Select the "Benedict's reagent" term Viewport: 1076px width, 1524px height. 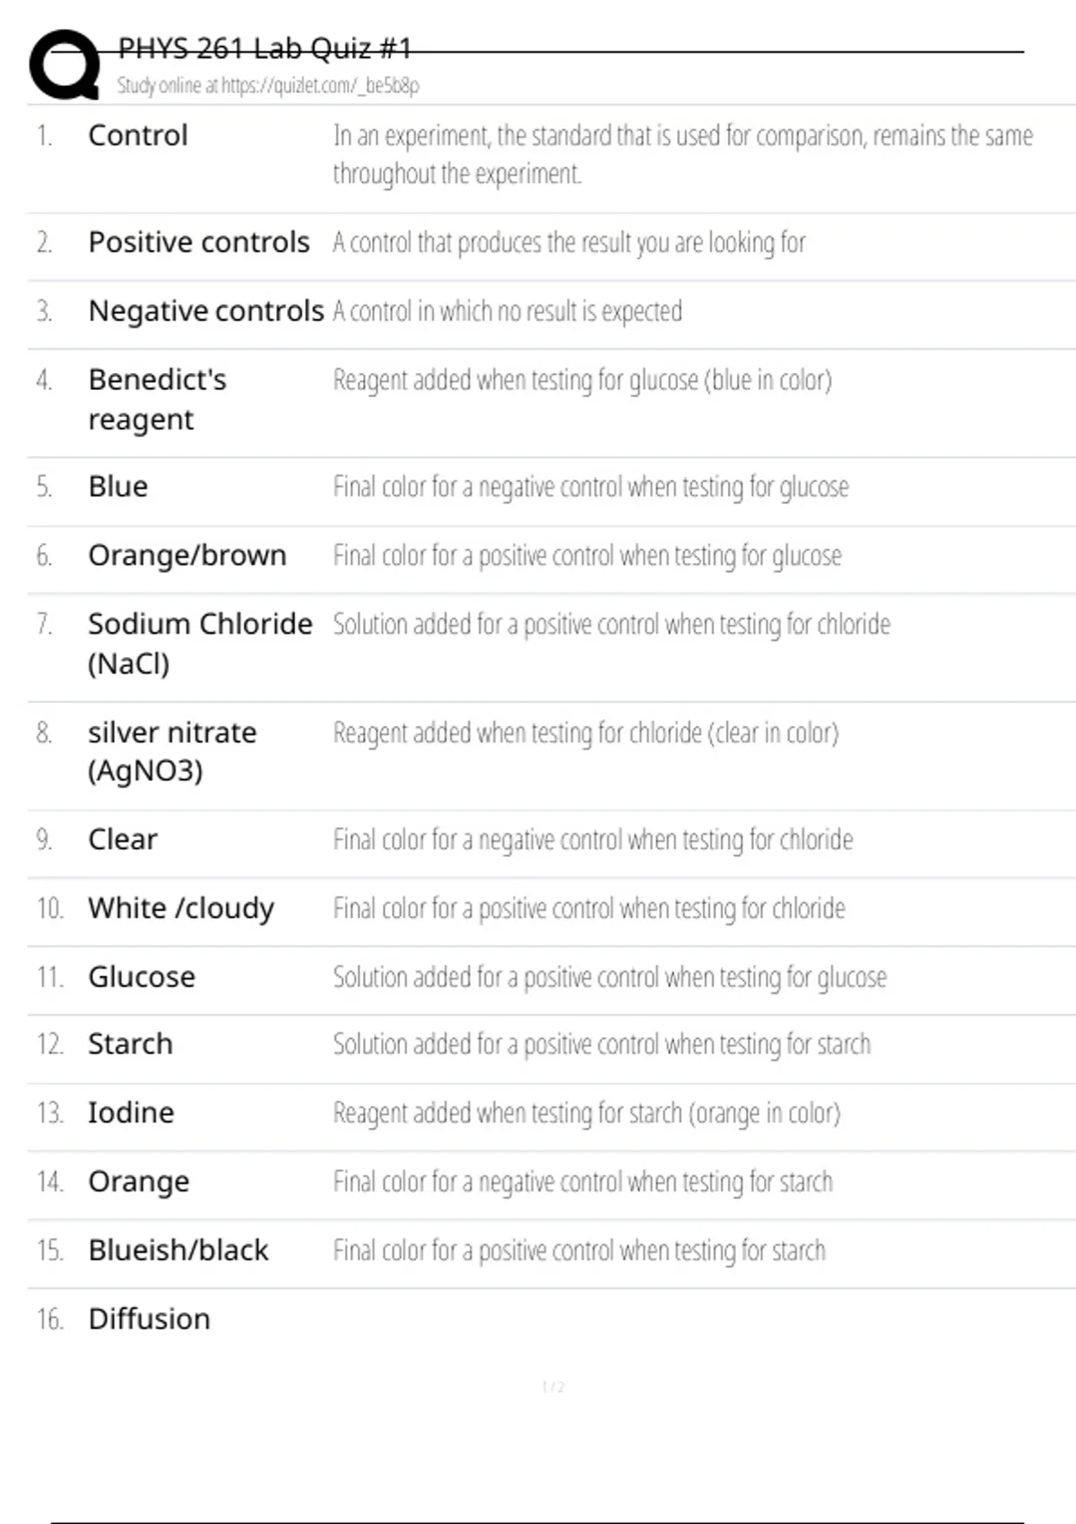157,399
